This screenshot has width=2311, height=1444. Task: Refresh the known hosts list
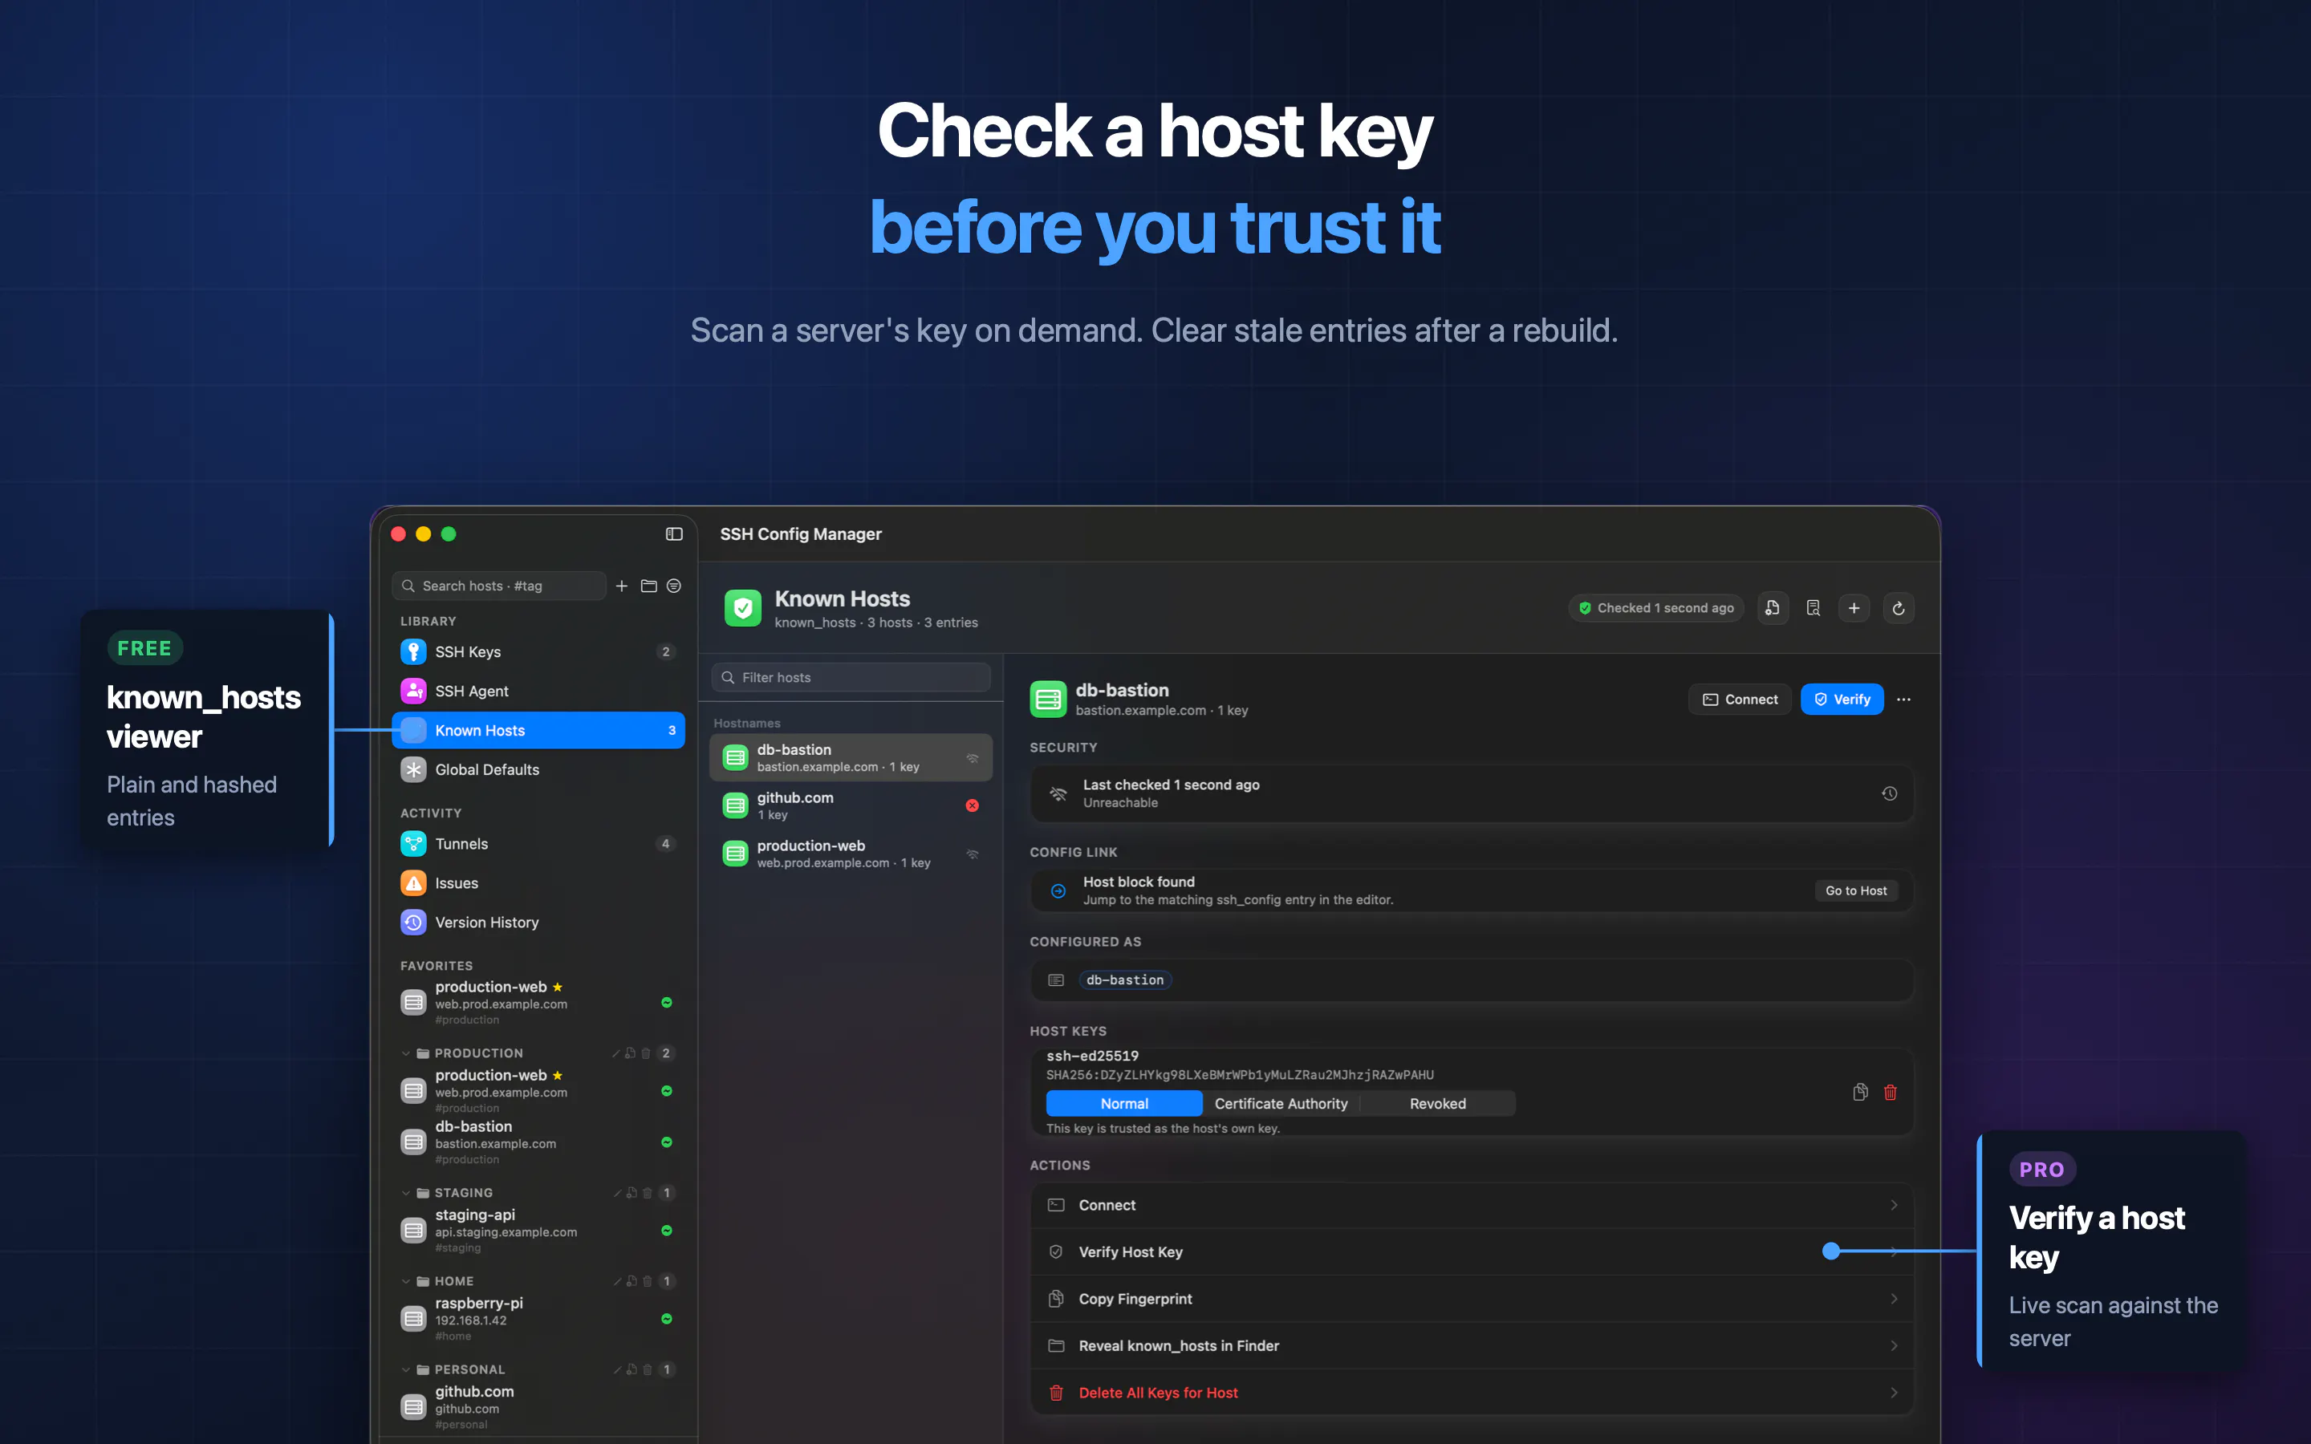coord(1899,608)
